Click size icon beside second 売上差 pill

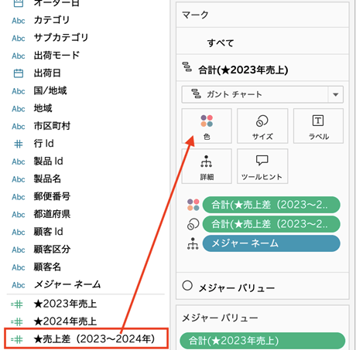pyautogui.click(x=193, y=224)
